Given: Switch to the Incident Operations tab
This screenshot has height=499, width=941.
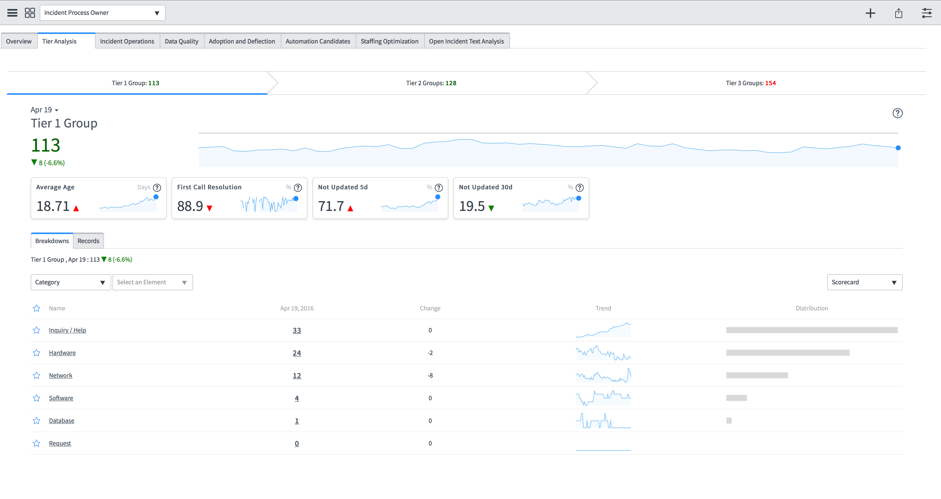Looking at the screenshot, I should 127,41.
